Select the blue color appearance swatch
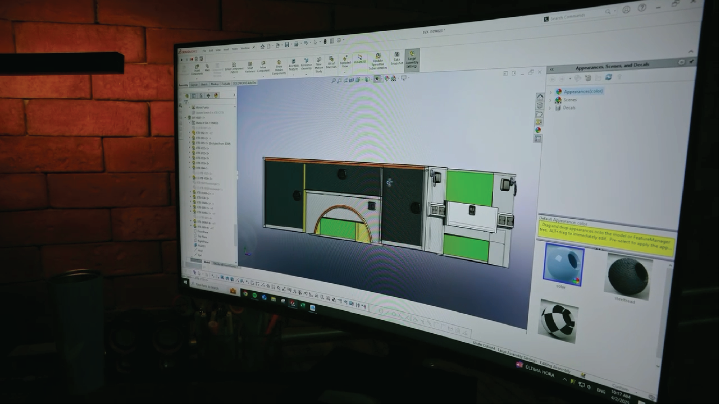Screen dimensions: 719x404 coord(563,264)
